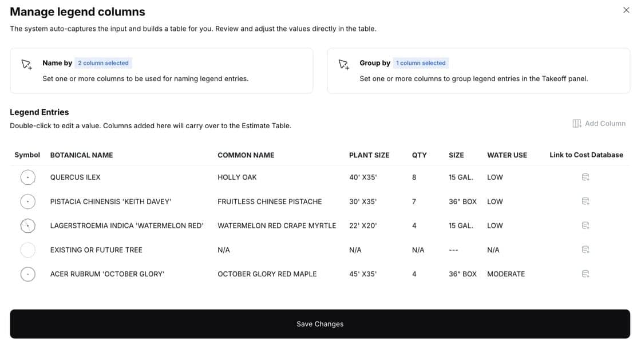Link Watermelon Red Crape Myrtle to cost database
The height and width of the screenshot is (348, 641).
(x=585, y=225)
